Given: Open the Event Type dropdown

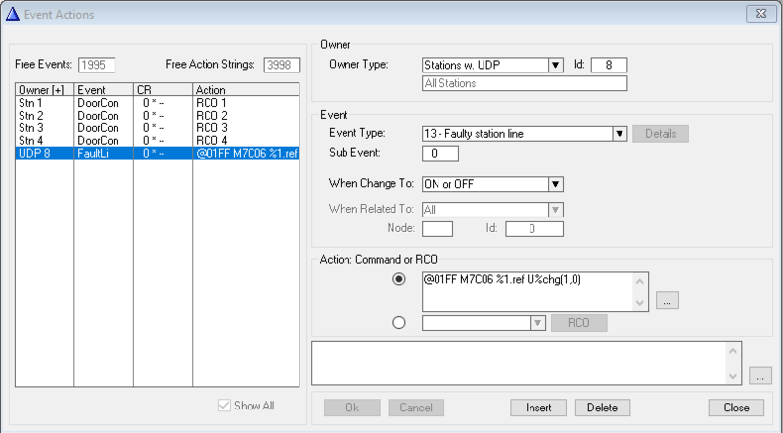Looking at the screenshot, I should pyautogui.click(x=620, y=134).
